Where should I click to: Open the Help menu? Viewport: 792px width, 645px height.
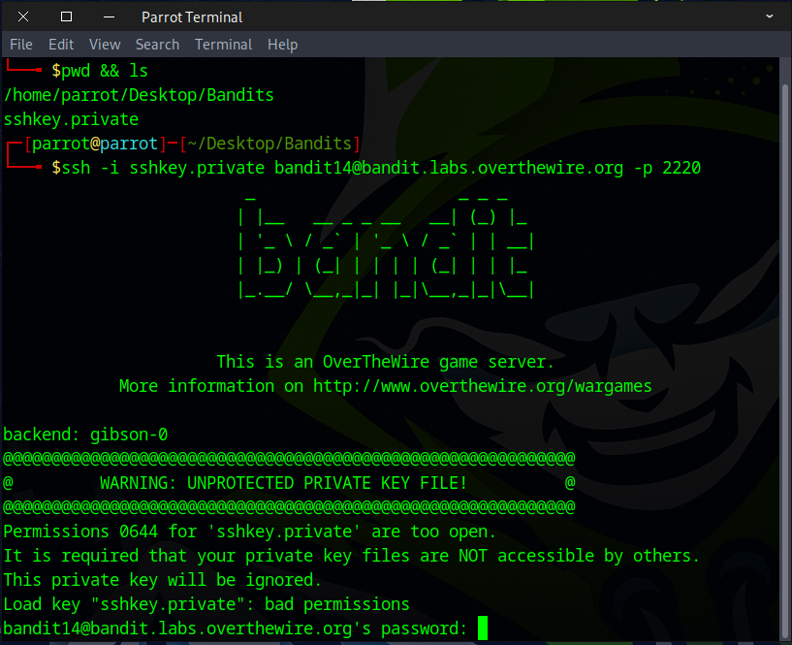click(x=282, y=45)
